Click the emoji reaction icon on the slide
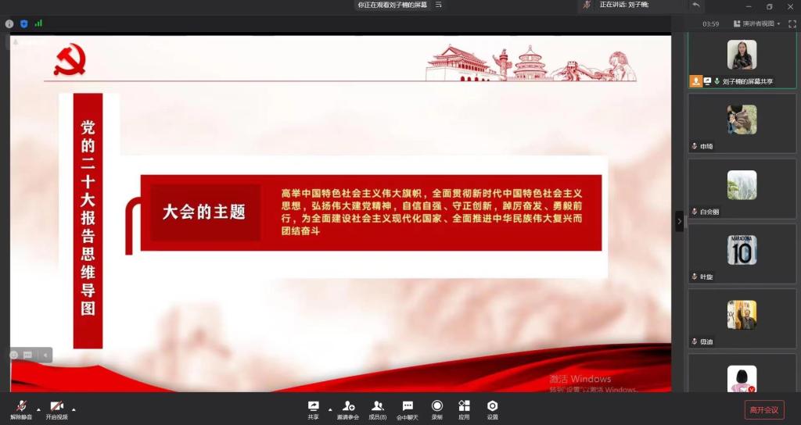The height and width of the screenshot is (425, 801). pyautogui.click(x=14, y=355)
